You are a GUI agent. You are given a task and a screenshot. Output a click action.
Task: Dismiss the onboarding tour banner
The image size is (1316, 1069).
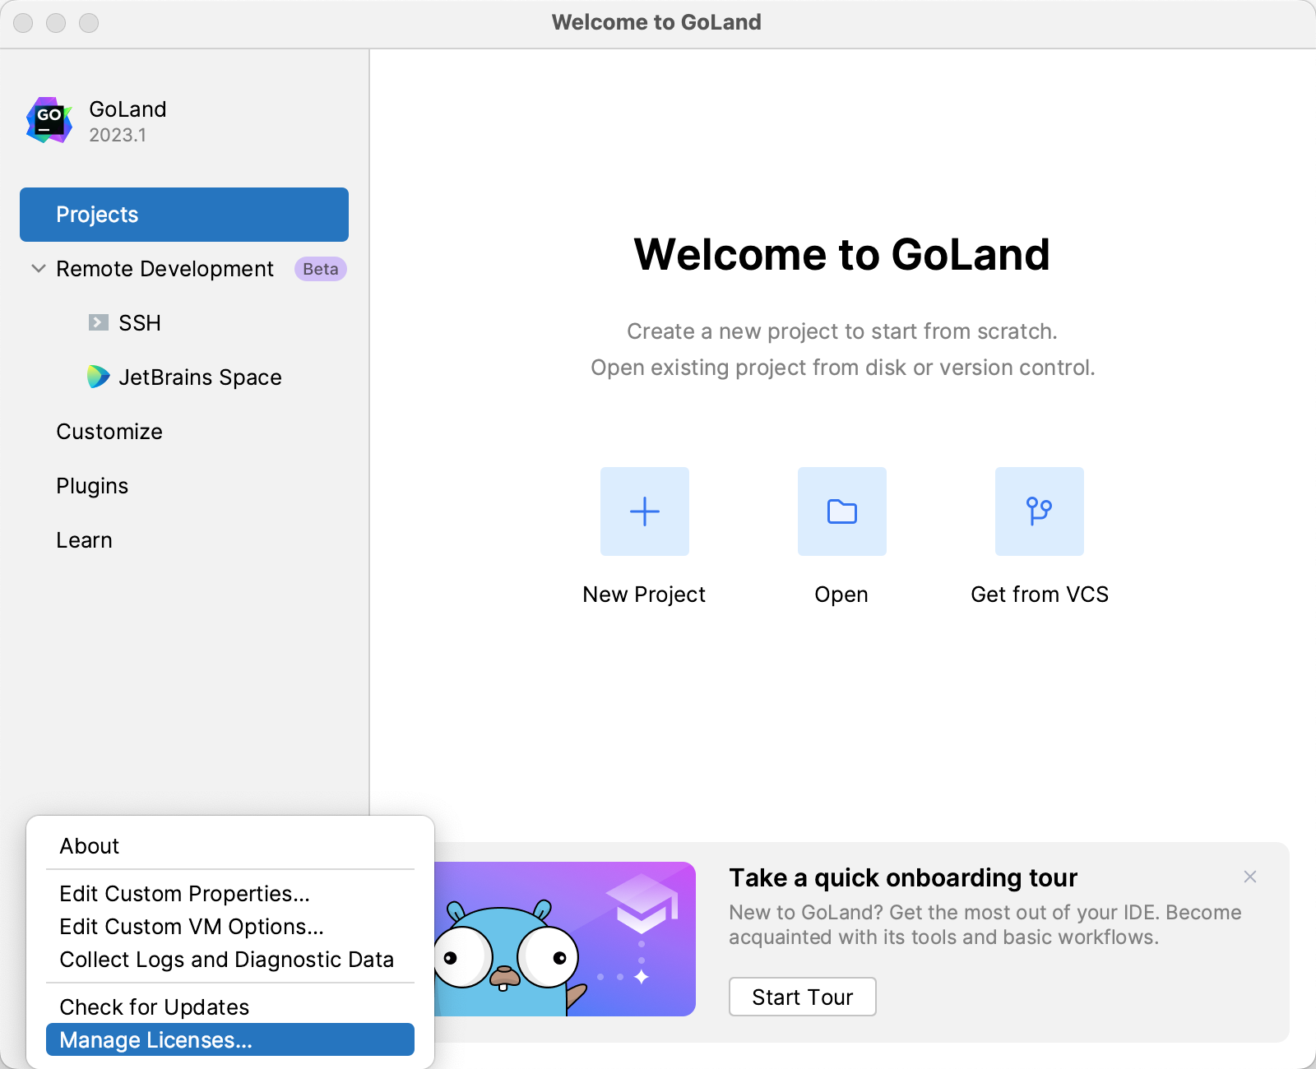(x=1250, y=877)
